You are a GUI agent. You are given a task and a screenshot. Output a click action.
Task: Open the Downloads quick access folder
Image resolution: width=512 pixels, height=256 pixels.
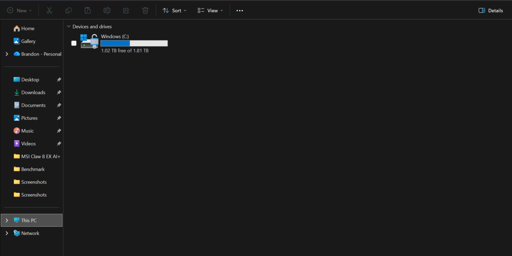(29, 92)
